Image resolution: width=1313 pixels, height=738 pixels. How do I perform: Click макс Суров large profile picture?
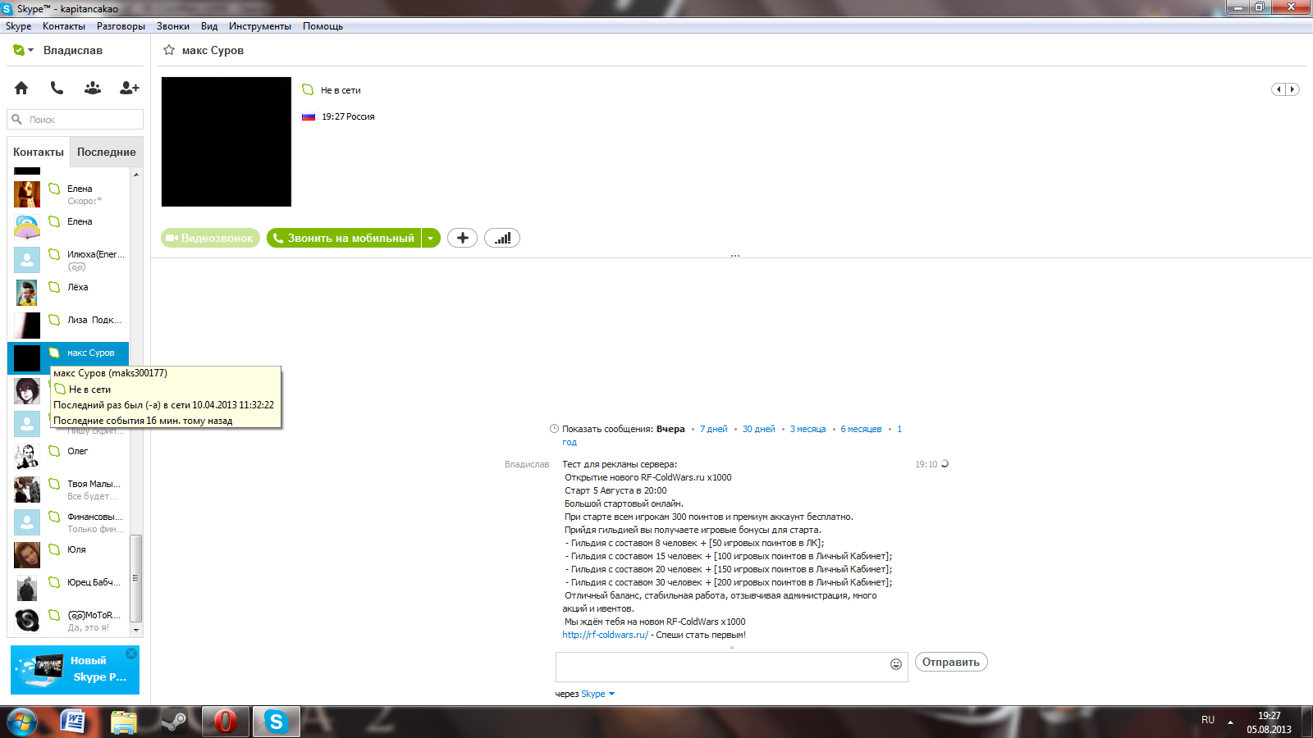click(226, 142)
